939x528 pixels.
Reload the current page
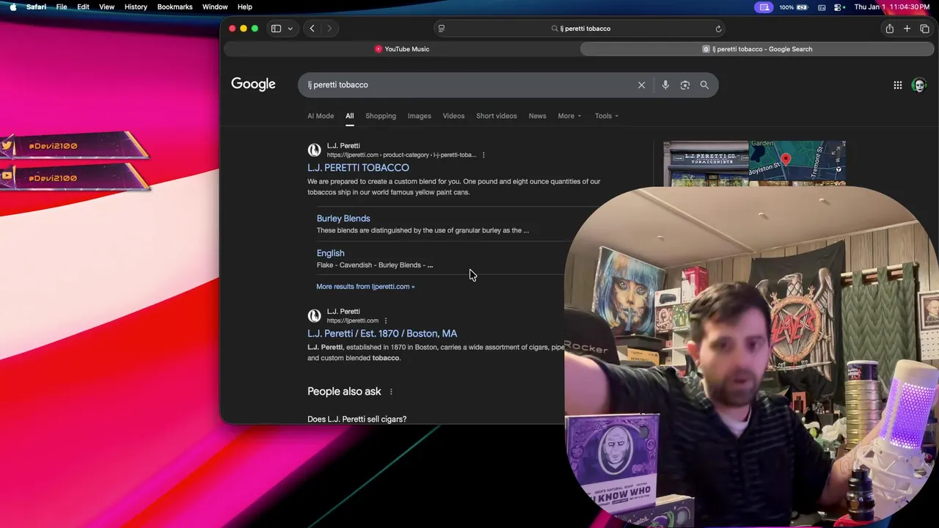click(x=718, y=29)
